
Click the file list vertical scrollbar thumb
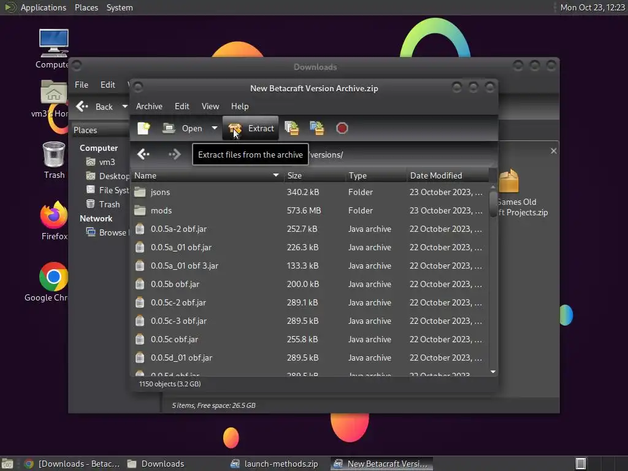[x=493, y=204]
